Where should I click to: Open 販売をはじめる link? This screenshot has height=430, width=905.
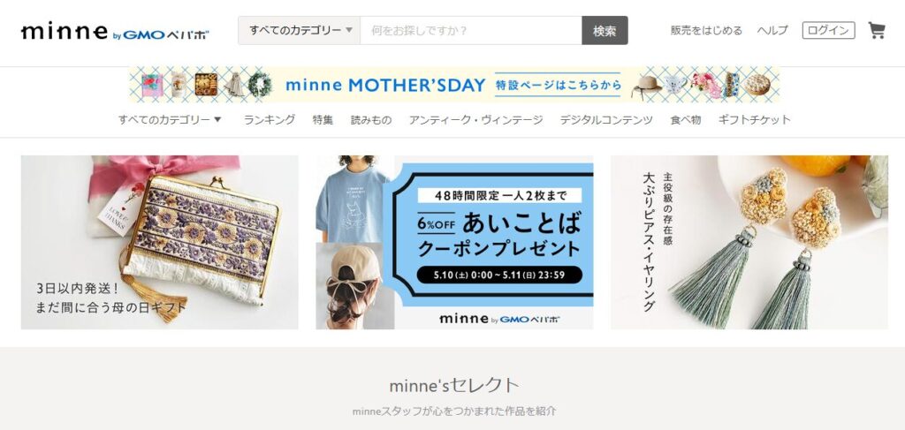pyautogui.click(x=706, y=31)
